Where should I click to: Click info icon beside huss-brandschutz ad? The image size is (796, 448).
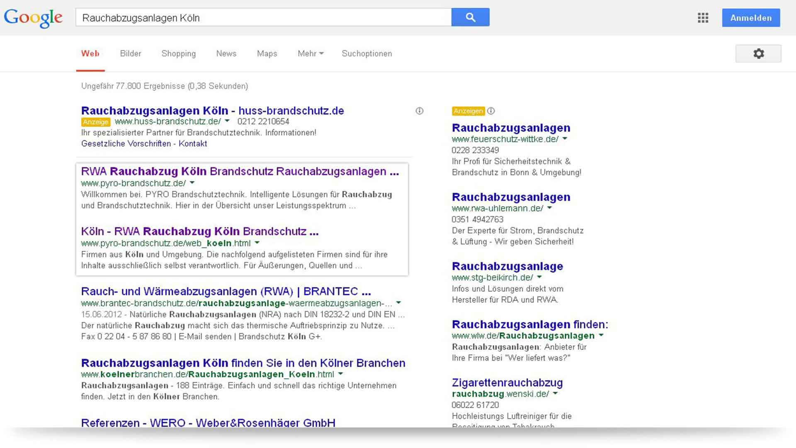[420, 111]
